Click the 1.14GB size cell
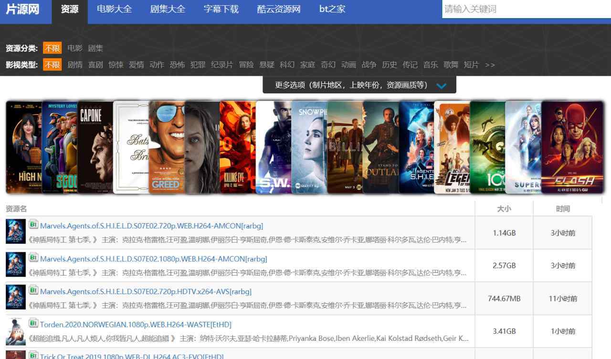Image resolution: width=611 pixels, height=359 pixels. pyautogui.click(x=504, y=233)
